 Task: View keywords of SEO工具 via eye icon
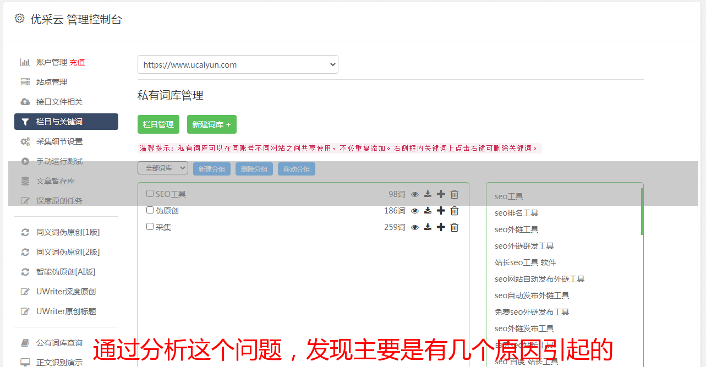(x=415, y=194)
